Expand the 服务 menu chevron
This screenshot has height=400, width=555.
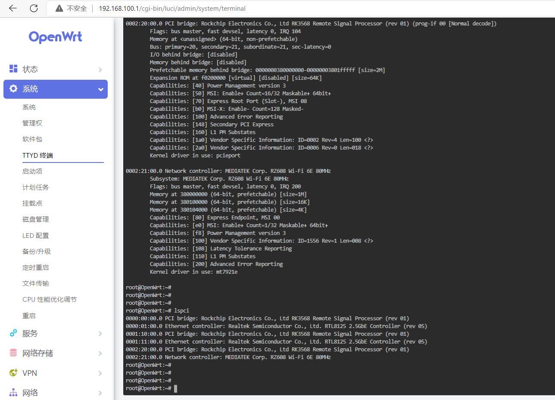(x=100, y=334)
